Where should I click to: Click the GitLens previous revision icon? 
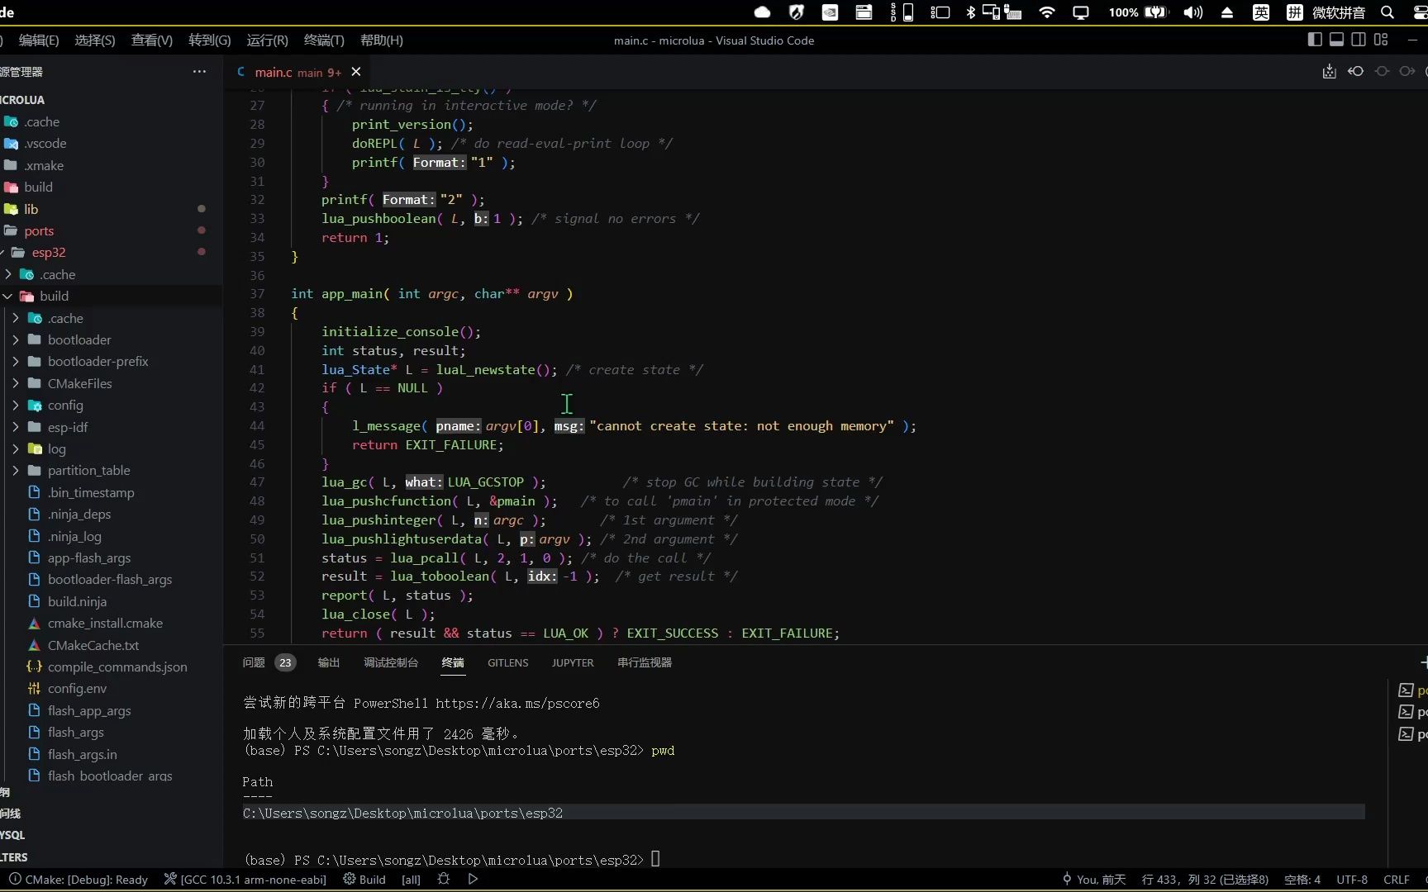click(x=1355, y=72)
